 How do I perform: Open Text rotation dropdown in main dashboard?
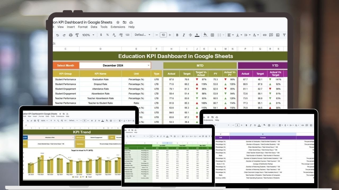click(x=255, y=35)
